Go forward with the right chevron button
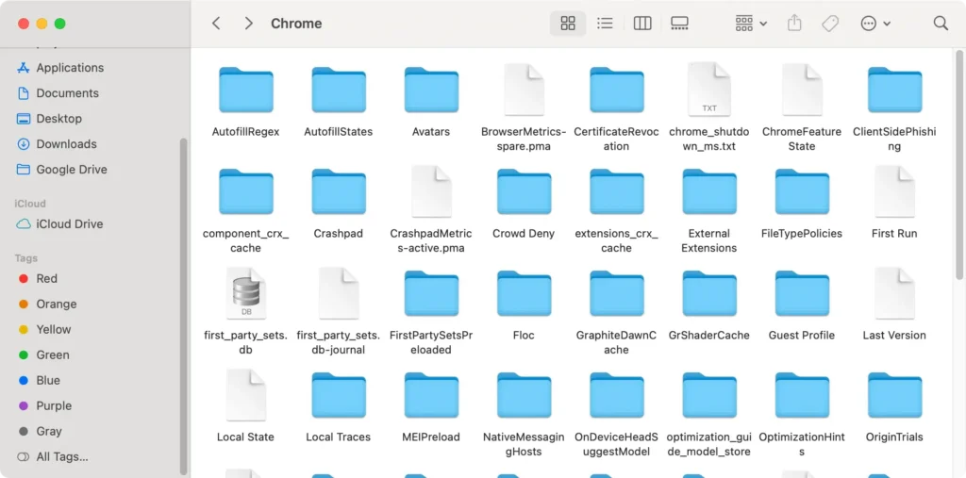 (x=248, y=24)
